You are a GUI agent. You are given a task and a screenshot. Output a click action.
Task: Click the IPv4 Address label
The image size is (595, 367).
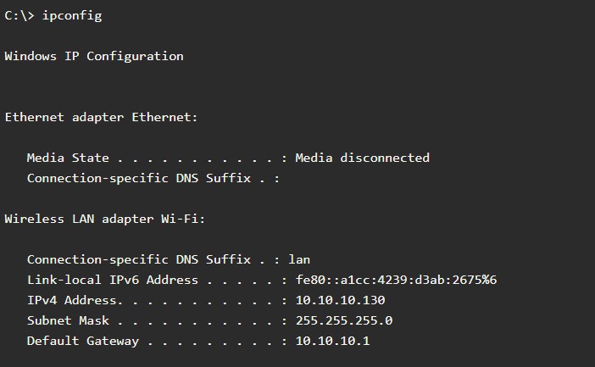(x=75, y=300)
